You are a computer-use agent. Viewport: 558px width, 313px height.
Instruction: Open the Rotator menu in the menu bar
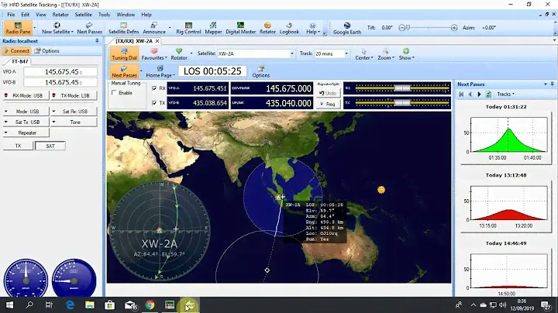[x=61, y=14]
